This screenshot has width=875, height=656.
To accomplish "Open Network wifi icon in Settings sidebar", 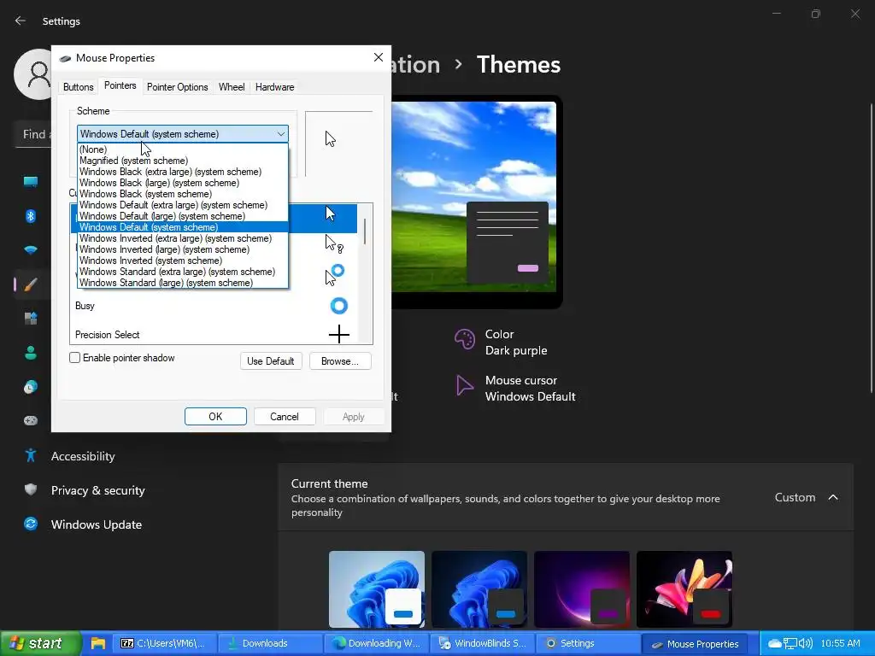I will point(31,250).
